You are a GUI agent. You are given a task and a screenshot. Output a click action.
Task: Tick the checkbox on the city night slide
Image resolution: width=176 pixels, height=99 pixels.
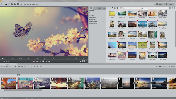point(86,79)
